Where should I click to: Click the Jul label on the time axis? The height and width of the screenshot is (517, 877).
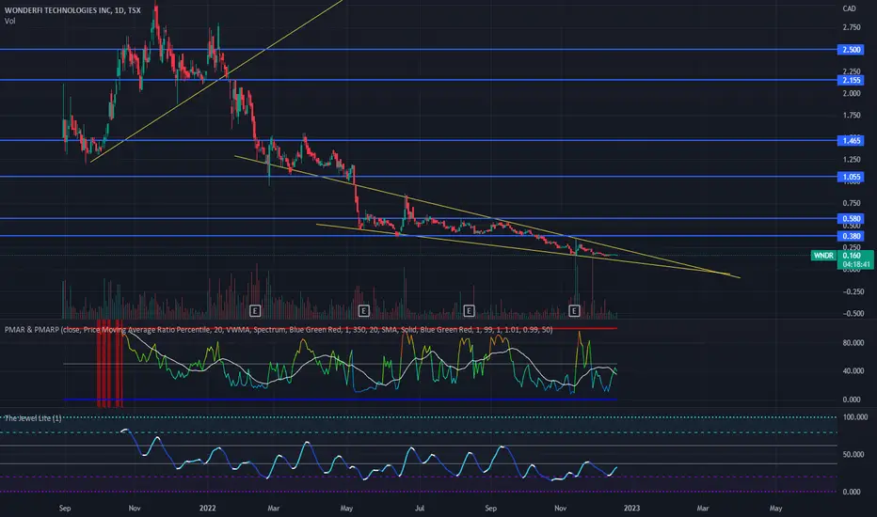[420, 508]
